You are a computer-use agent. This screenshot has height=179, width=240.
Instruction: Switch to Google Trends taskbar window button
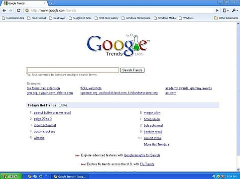pyautogui.click(x=70, y=177)
